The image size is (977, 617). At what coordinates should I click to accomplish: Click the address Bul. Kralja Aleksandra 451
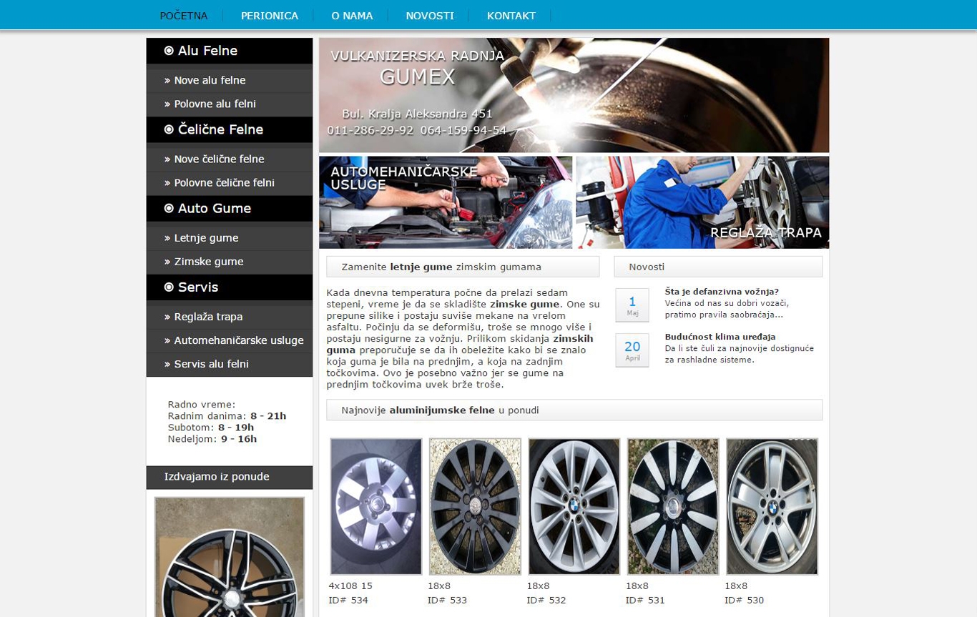pyautogui.click(x=418, y=114)
